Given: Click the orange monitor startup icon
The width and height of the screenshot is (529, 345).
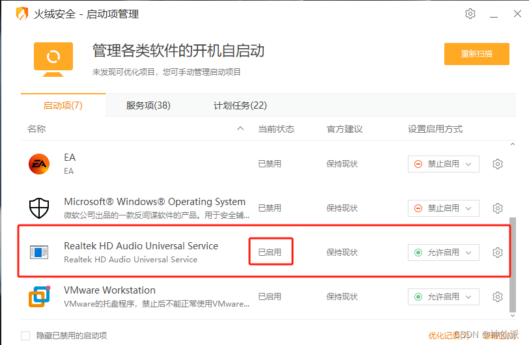Looking at the screenshot, I should coord(53,59).
